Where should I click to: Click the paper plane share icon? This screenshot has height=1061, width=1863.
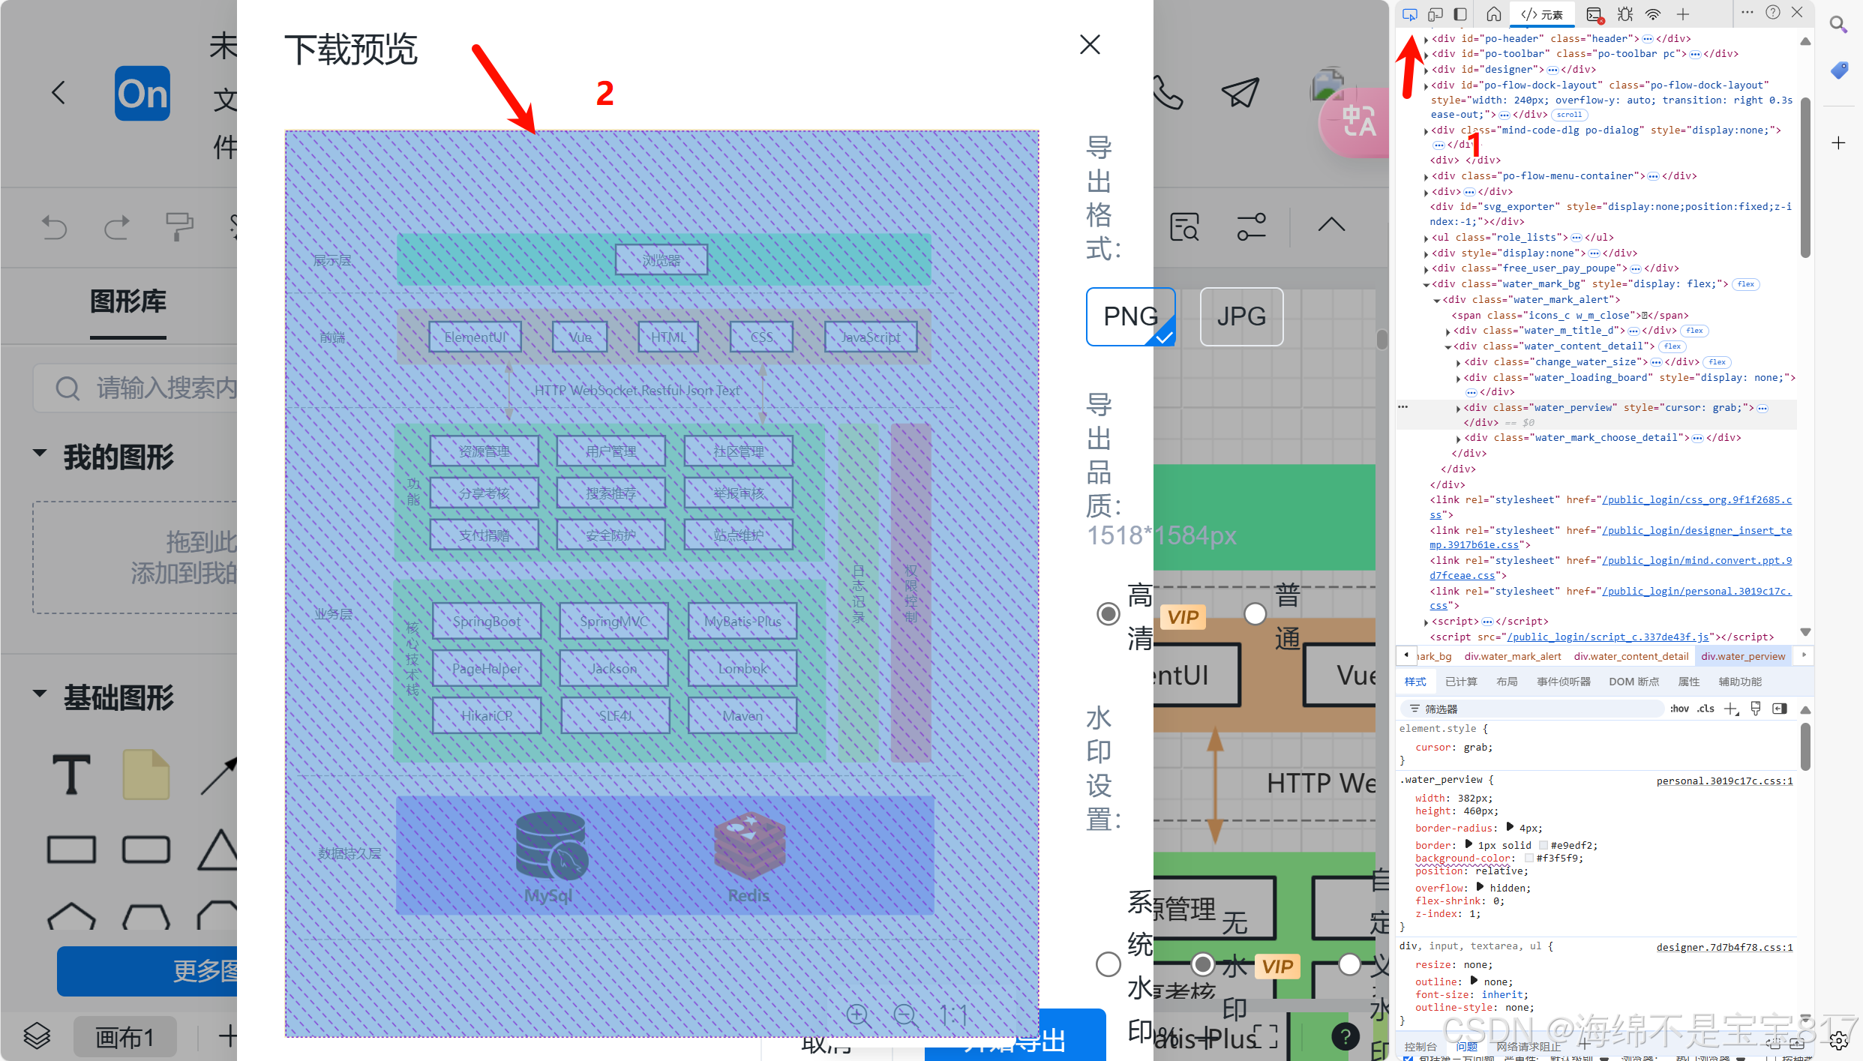tap(1240, 93)
